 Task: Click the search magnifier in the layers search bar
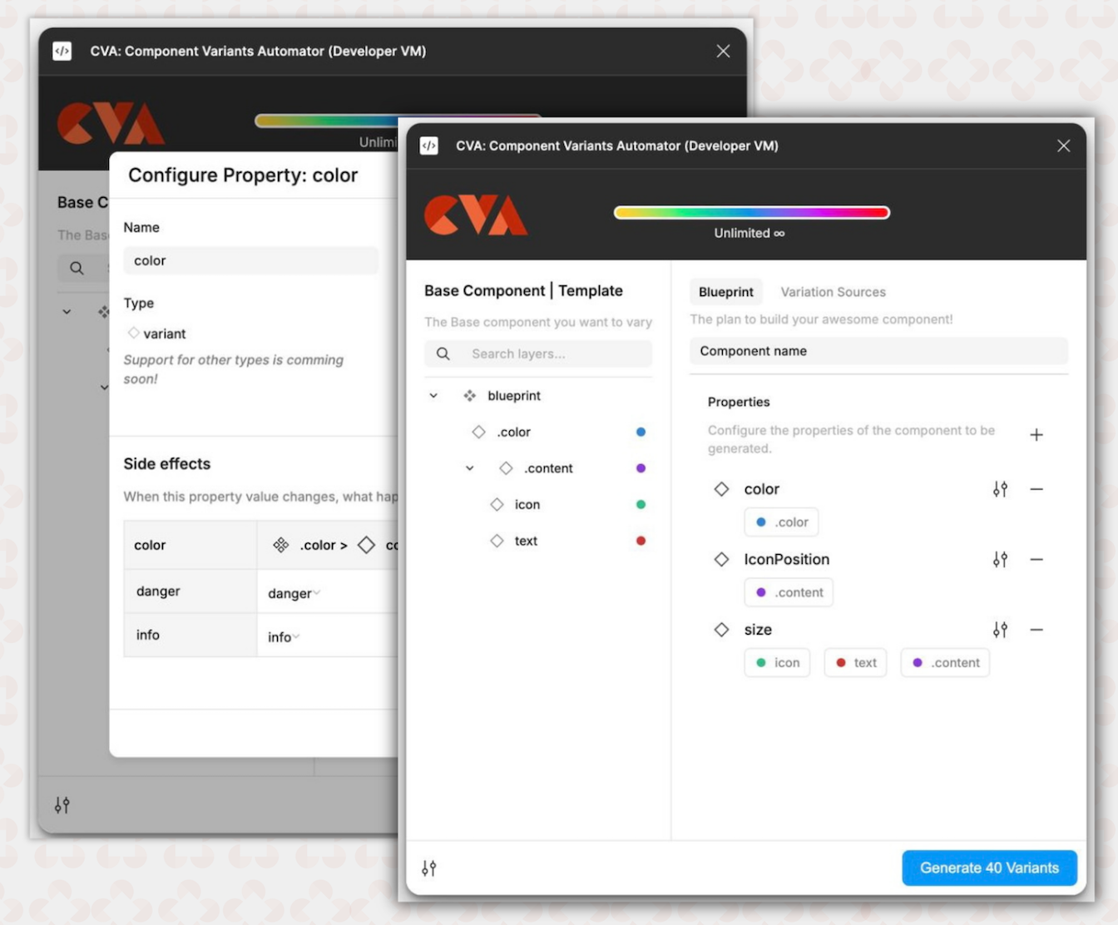443,354
